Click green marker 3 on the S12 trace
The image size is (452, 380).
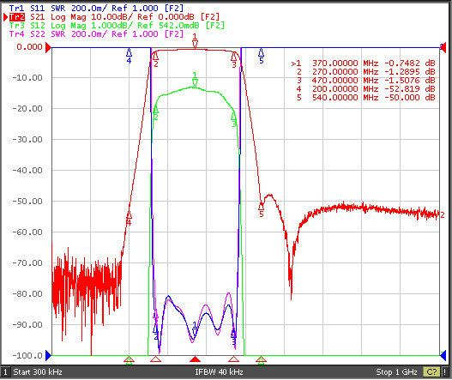coord(234,119)
